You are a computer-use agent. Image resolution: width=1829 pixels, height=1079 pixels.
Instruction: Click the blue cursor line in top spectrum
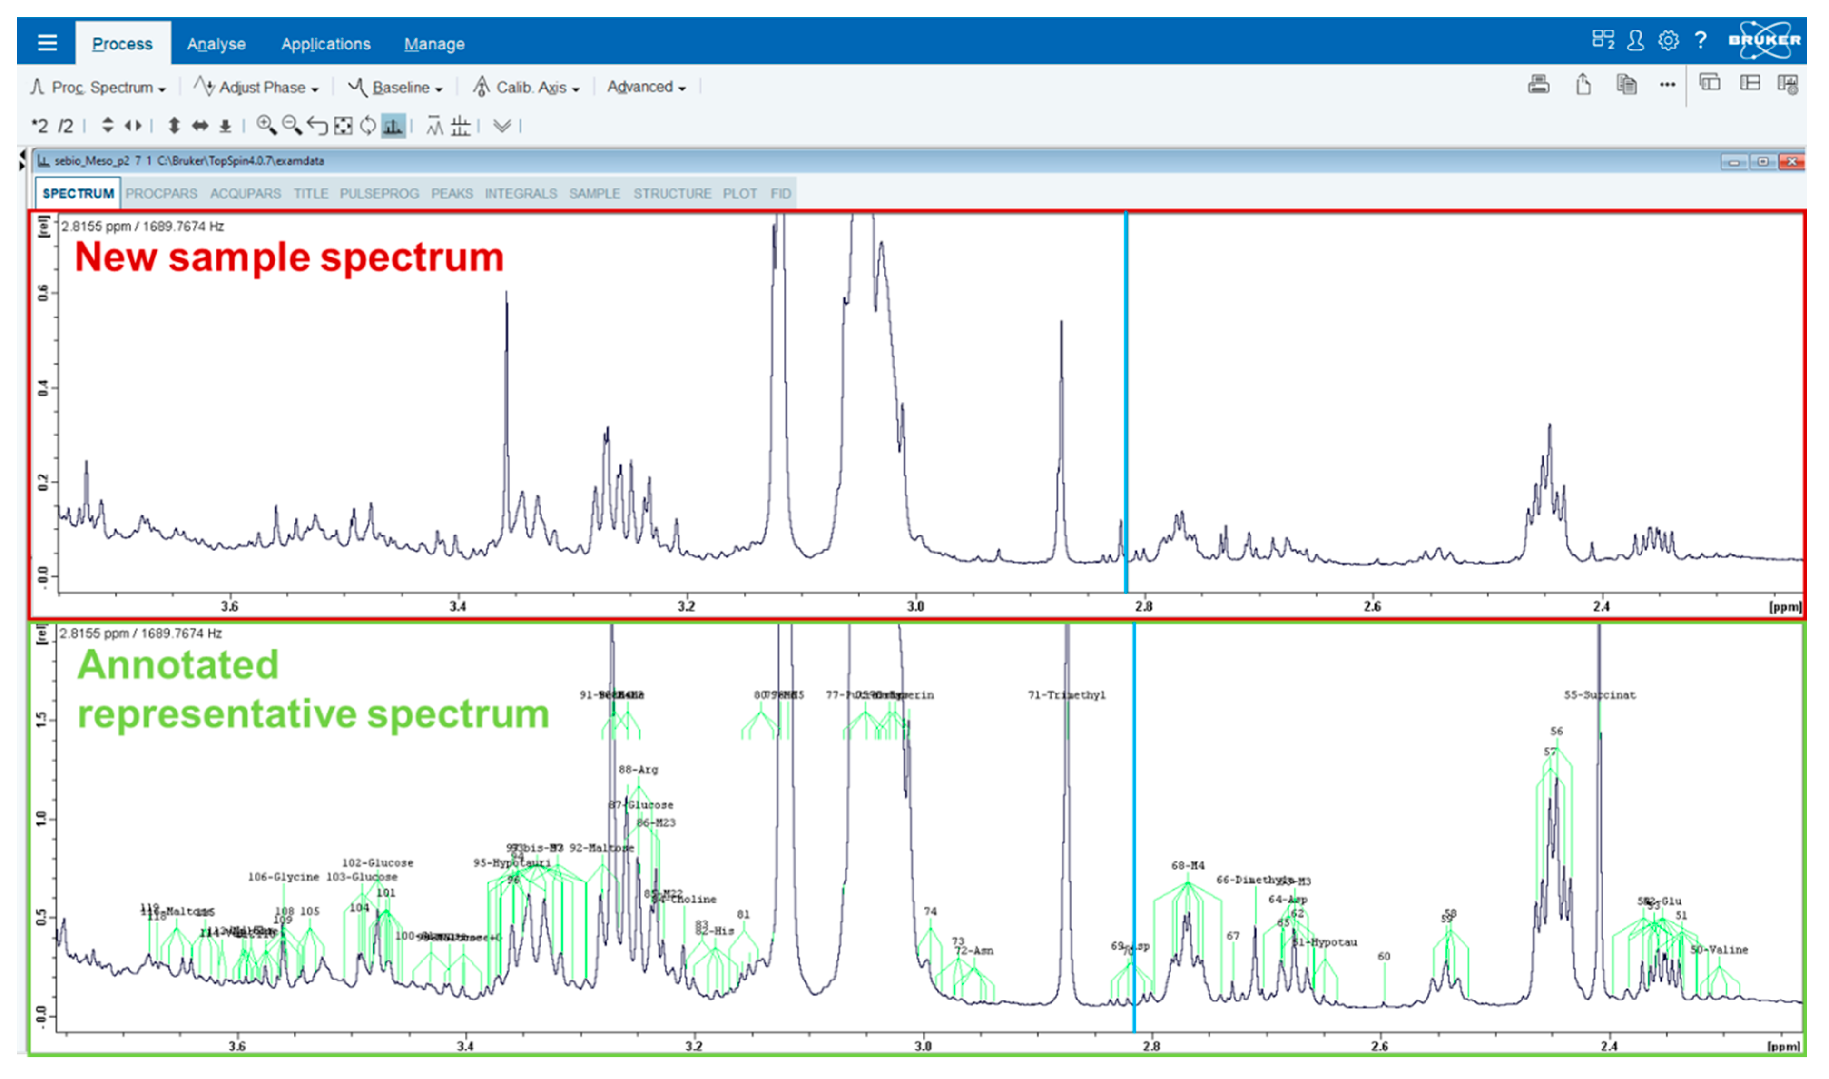(1126, 400)
